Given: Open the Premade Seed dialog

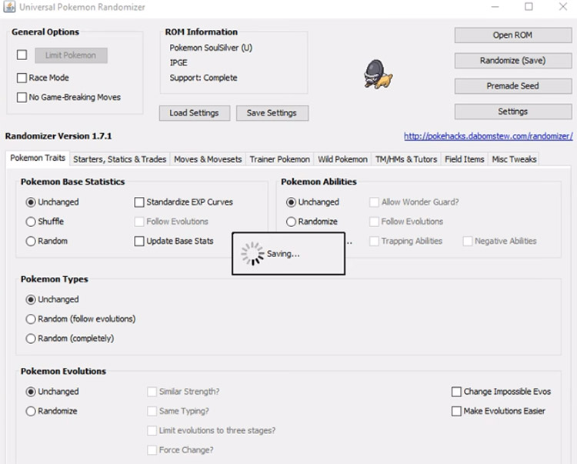Looking at the screenshot, I should [x=512, y=85].
